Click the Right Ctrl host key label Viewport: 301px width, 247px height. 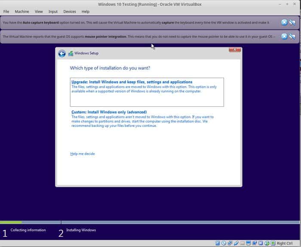coord(285,244)
